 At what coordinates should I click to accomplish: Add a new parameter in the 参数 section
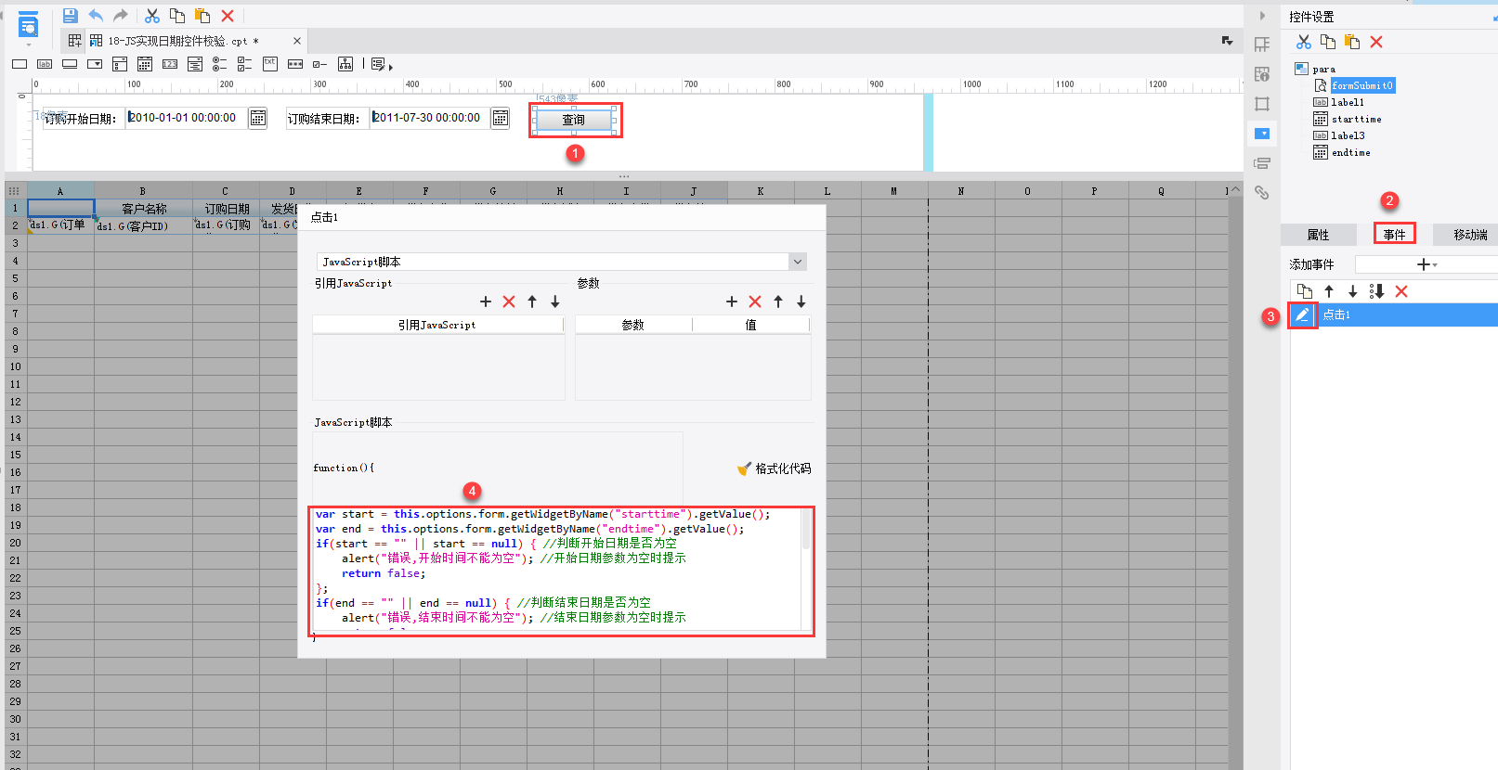point(732,302)
